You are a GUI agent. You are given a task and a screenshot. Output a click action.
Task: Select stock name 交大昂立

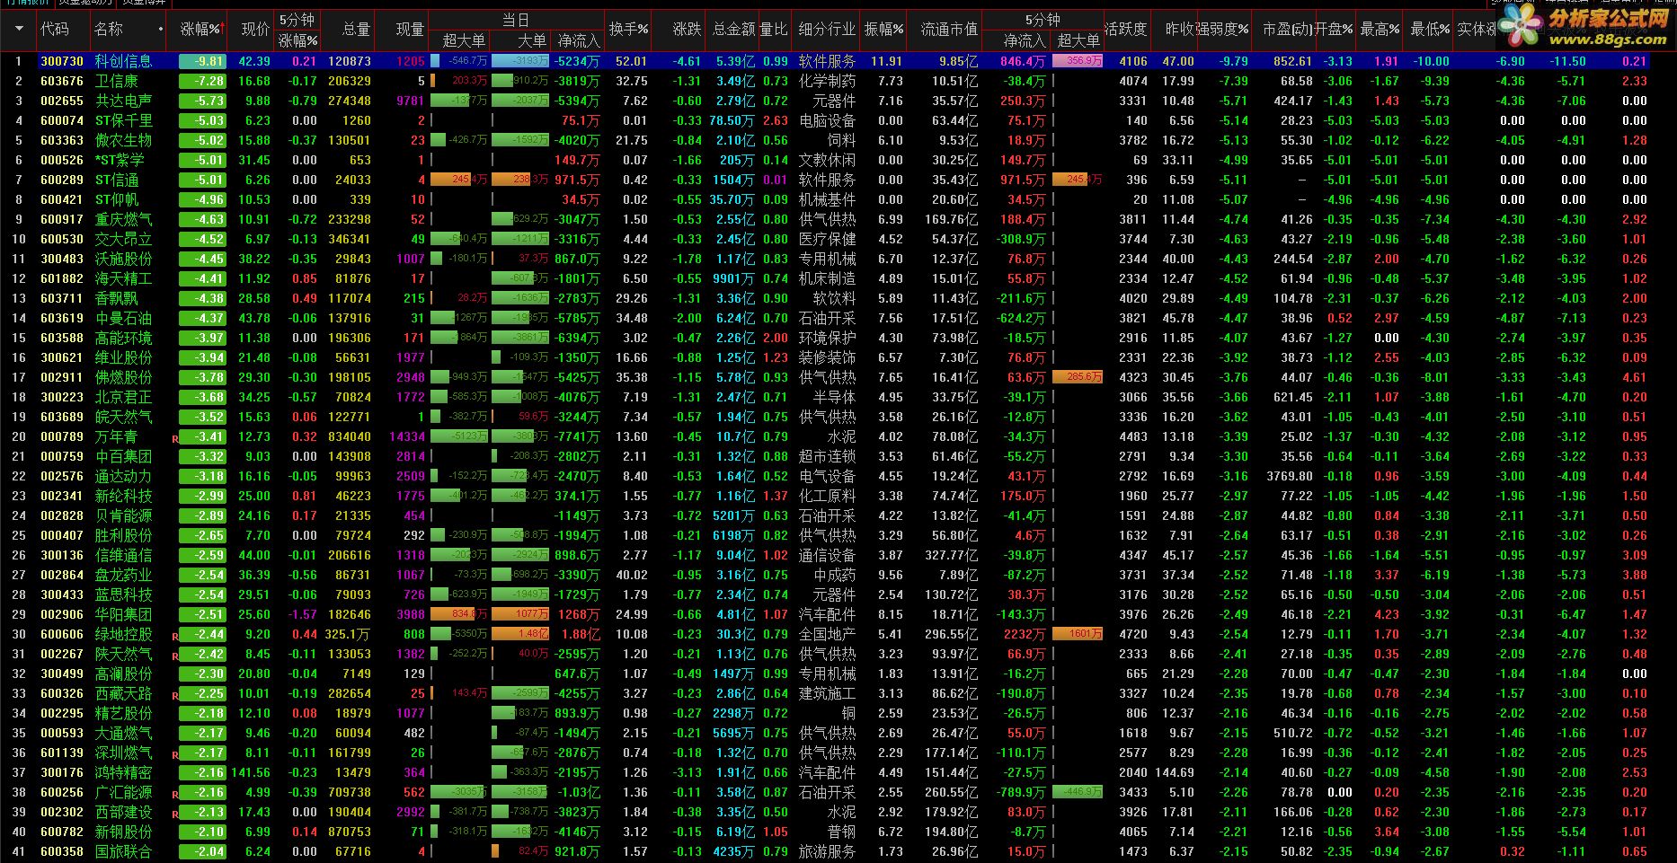pos(123,239)
